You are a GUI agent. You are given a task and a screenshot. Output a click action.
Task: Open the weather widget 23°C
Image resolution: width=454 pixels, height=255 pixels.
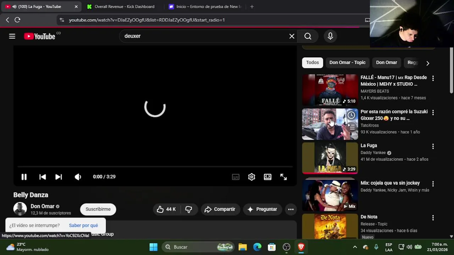pyautogui.click(x=28, y=247)
